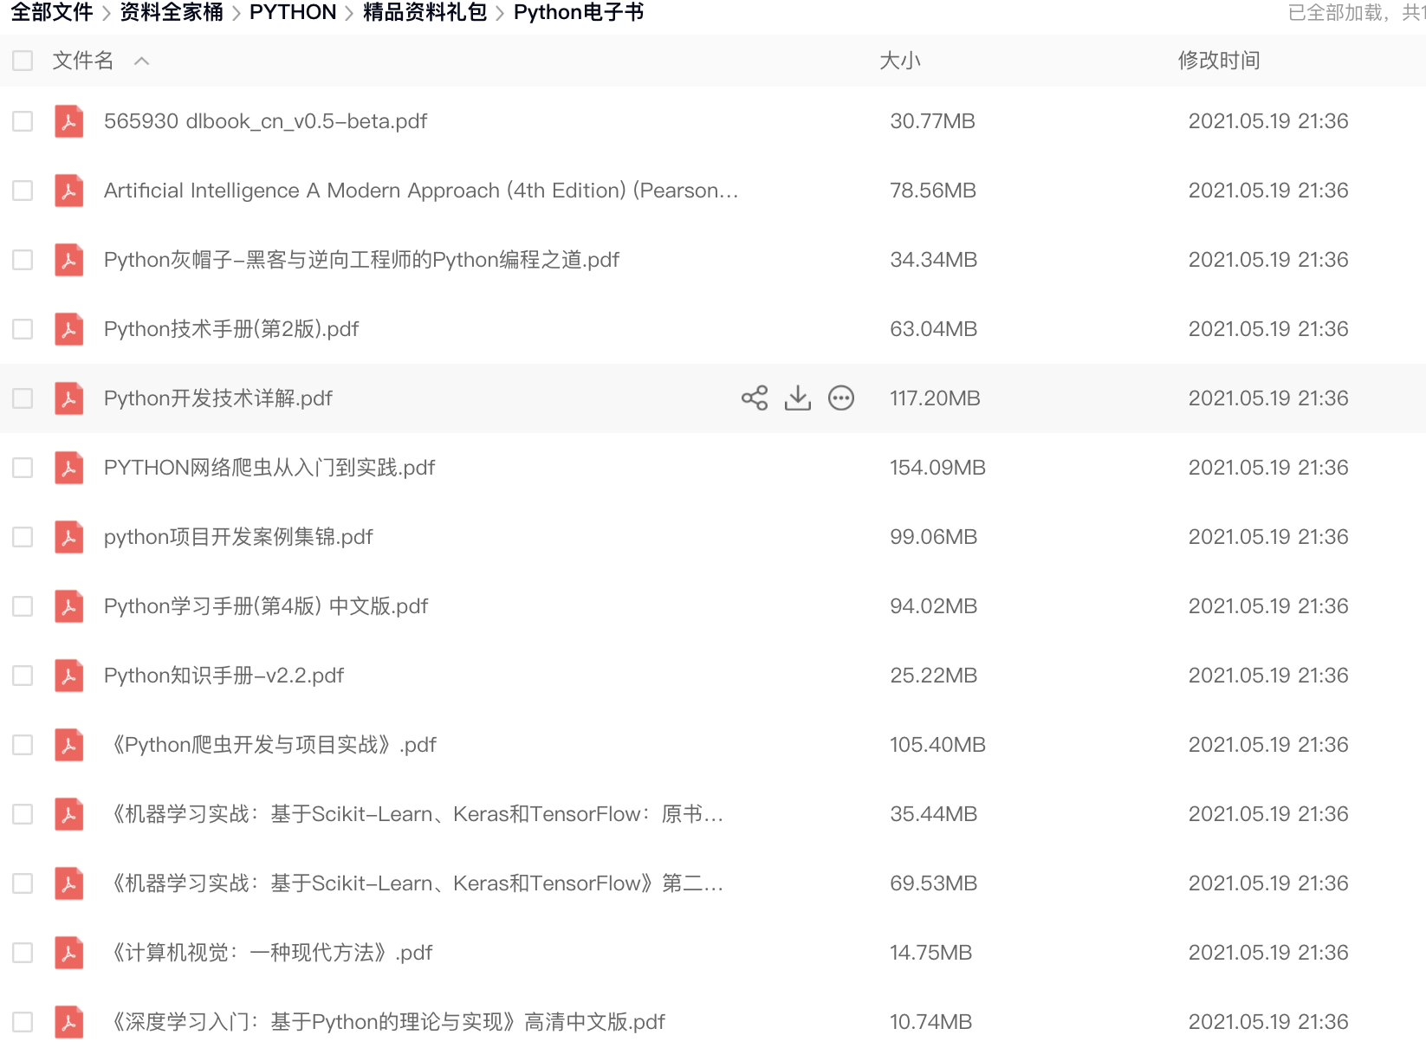Open the PYTHON folder in breadcrumb
Image resolution: width=1426 pixels, height=1048 pixels.
(x=293, y=12)
